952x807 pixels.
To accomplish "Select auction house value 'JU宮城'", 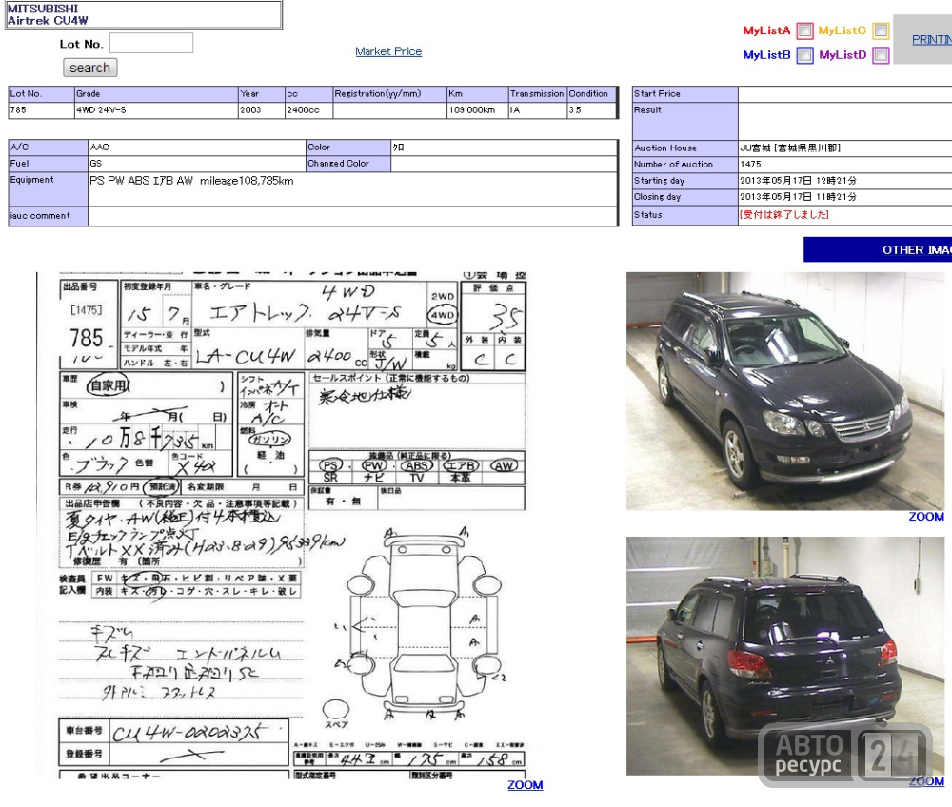I will coord(755,148).
